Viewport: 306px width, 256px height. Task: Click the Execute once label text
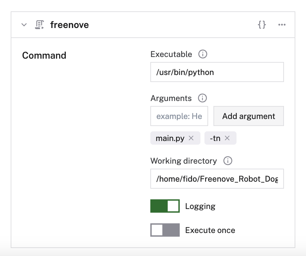coord(210,230)
